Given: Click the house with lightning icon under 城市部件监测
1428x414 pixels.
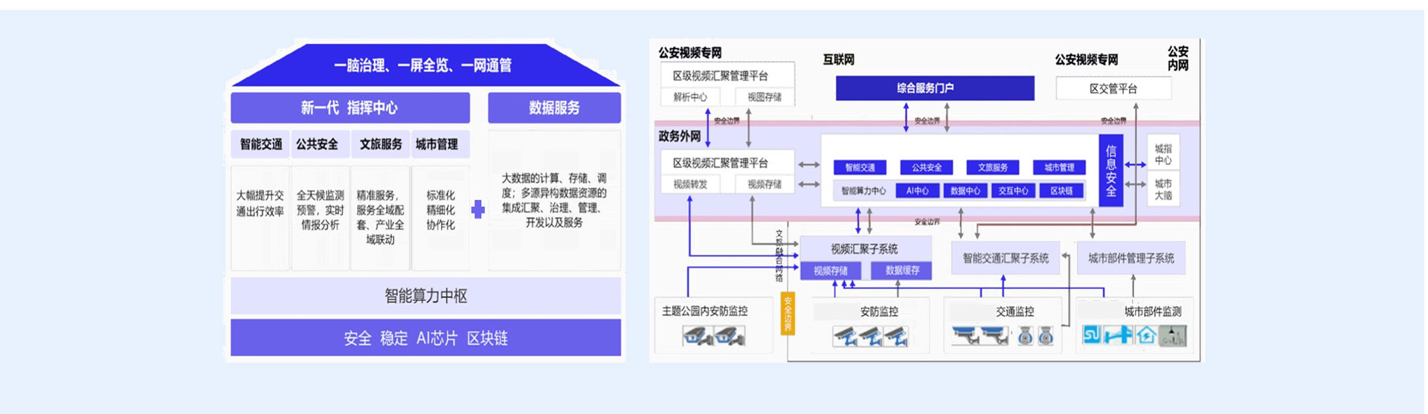Looking at the screenshot, I should click(x=1146, y=335).
